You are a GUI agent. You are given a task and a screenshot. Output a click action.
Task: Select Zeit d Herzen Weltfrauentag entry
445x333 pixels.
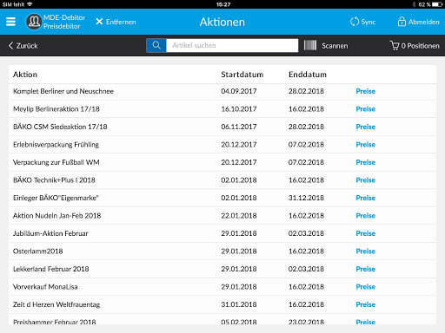pos(56,304)
